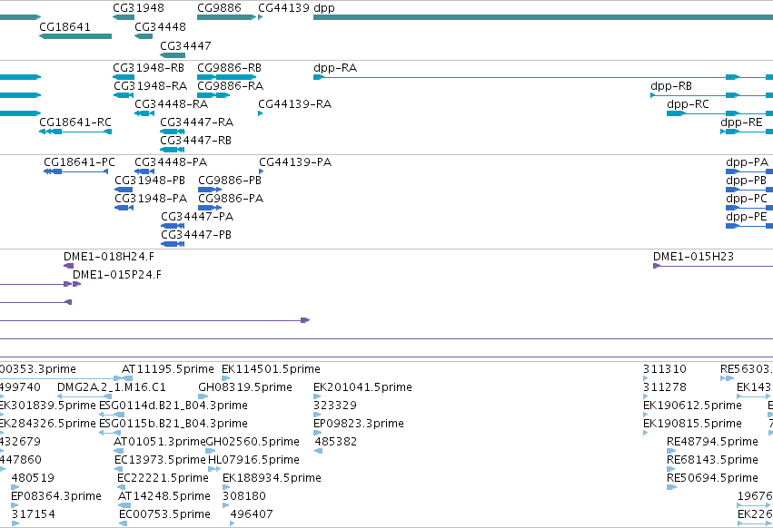Select protein CG31948-PA

151,199
